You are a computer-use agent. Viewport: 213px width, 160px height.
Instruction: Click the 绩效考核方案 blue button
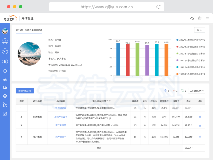(x=25, y=91)
